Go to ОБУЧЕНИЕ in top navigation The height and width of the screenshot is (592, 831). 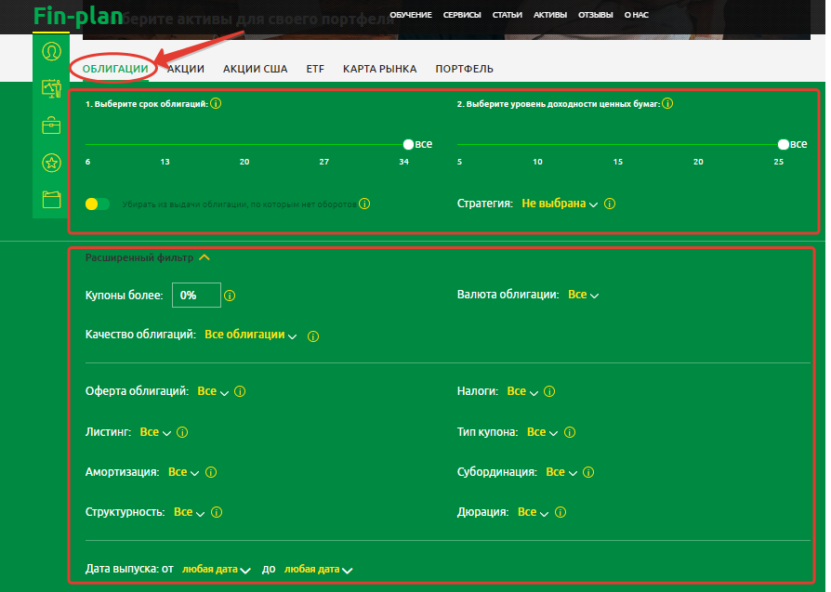pos(411,15)
